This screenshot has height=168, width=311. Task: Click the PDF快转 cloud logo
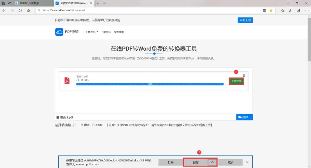[x=59, y=32]
